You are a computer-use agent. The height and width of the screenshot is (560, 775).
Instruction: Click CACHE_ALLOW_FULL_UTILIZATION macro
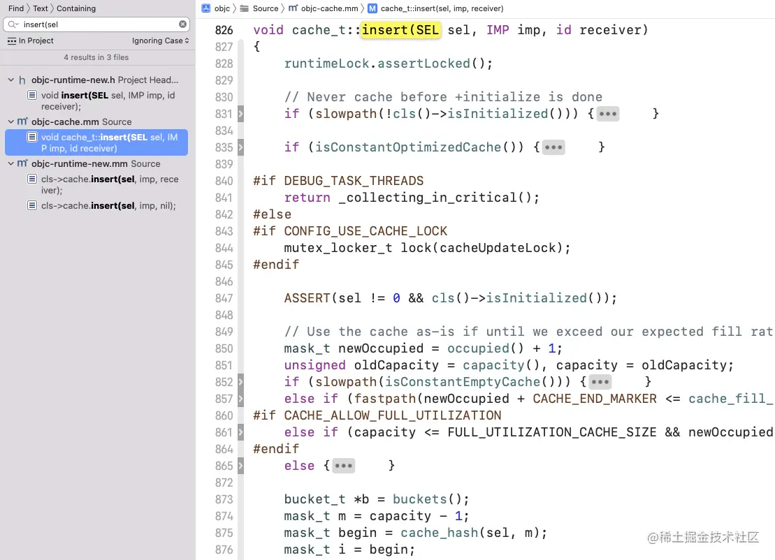click(393, 415)
